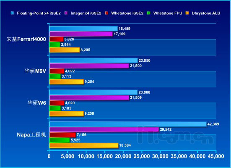The image size is (231, 168).
Task: Click the 18,584 data value label
Action: (125, 145)
